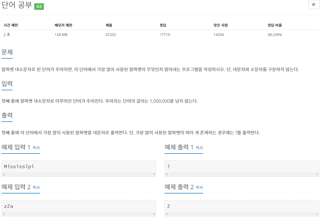Click left scroll arrow under Mississipi box
The width and height of the screenshot is (321, 219).
pos(4,174)
